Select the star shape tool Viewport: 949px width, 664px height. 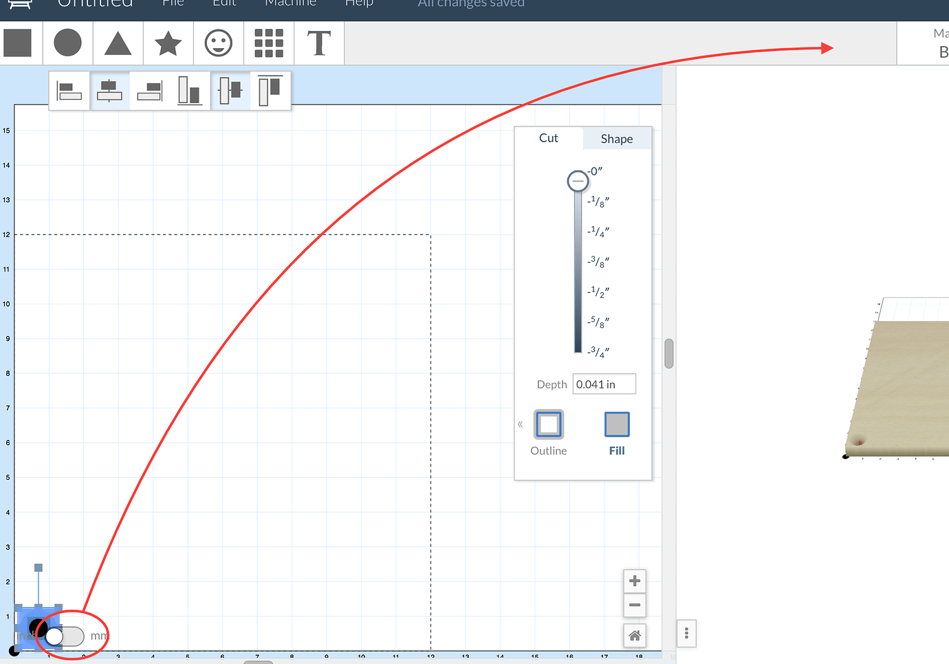[168, 43]
